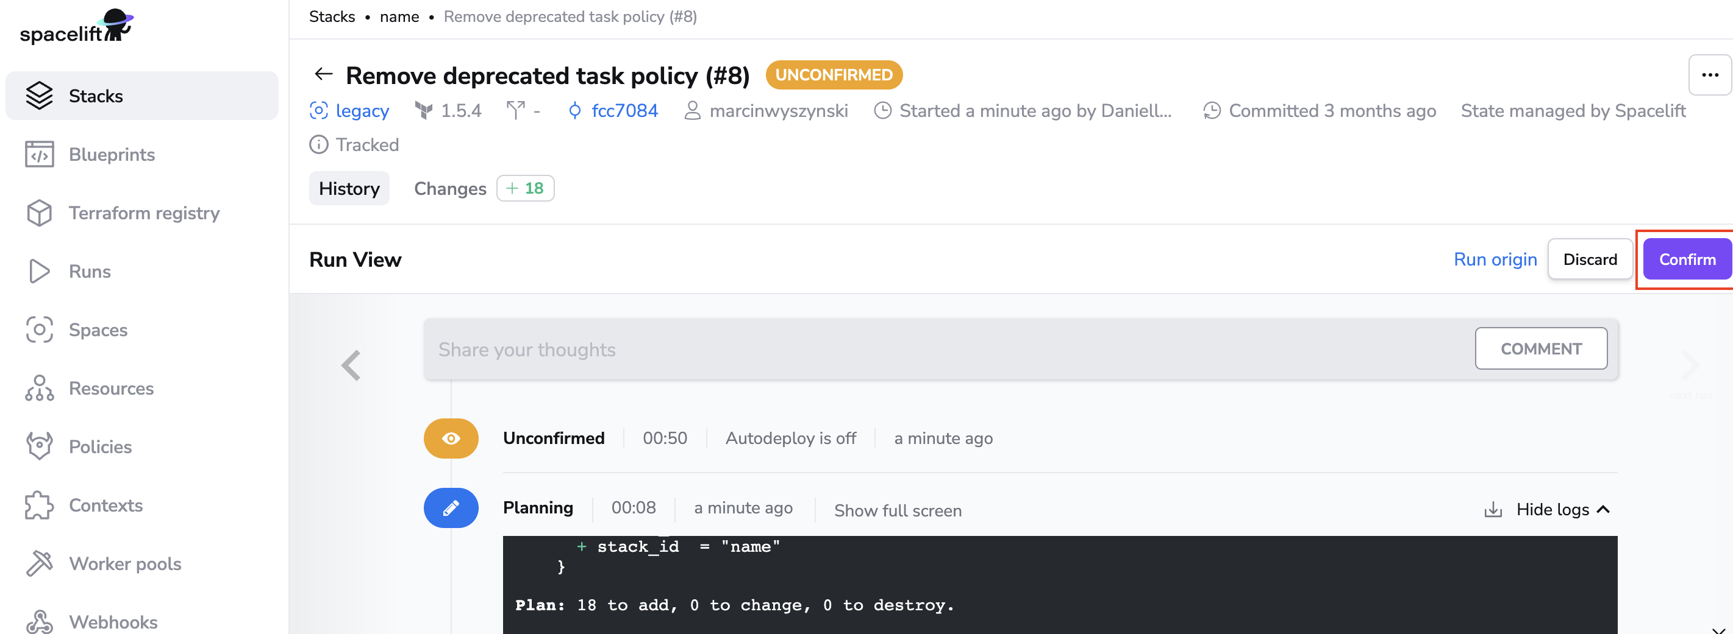Switch to the Changes tab
1733x634 pixels.
(x=450, y=189)
